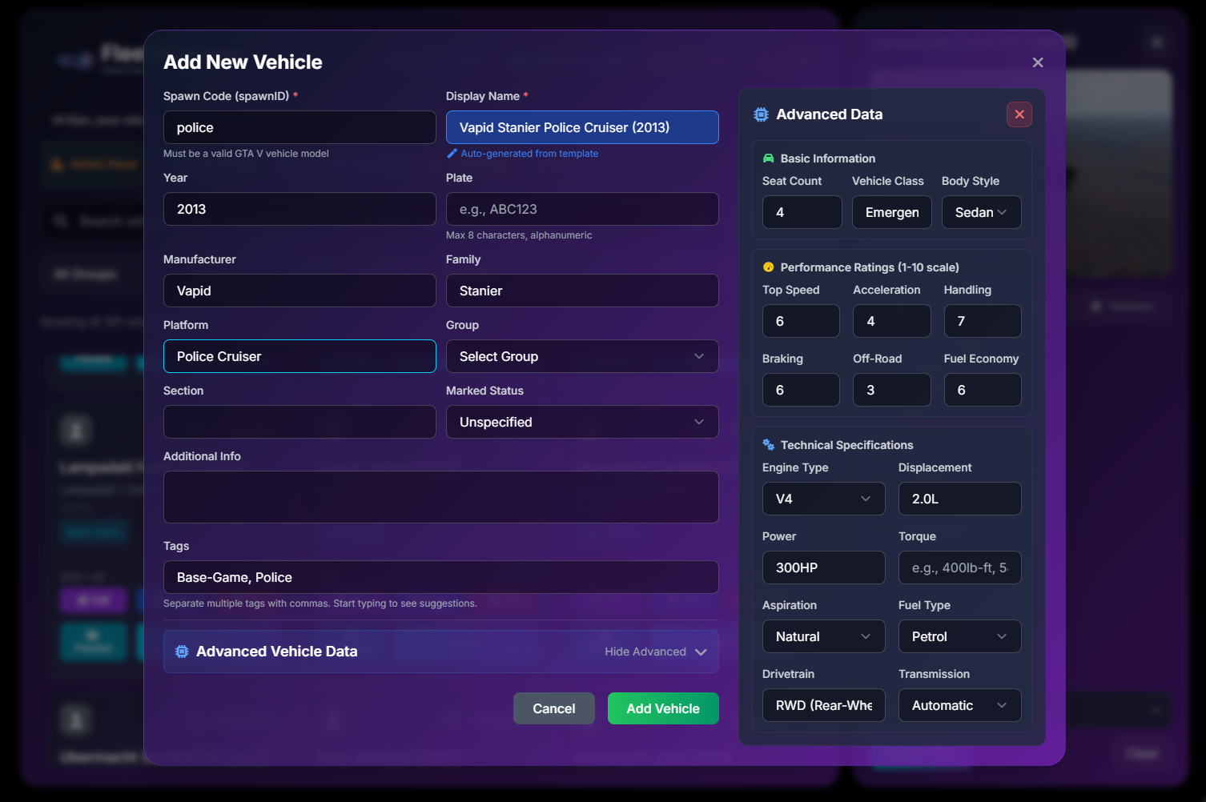Viewport: 1206px width, 802px height.
Task: Click the Advanced Vehicle Data chip icon
Action: click(182, 652)
